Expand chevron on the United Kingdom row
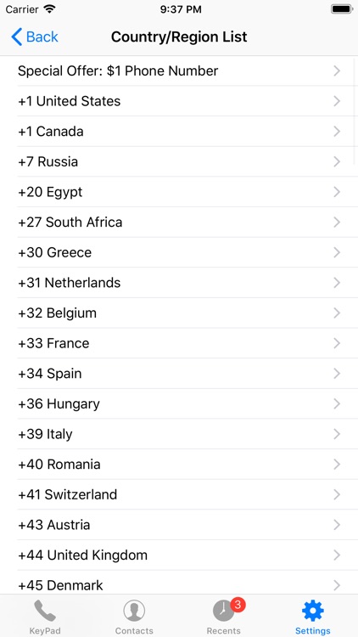 (337, 555)
